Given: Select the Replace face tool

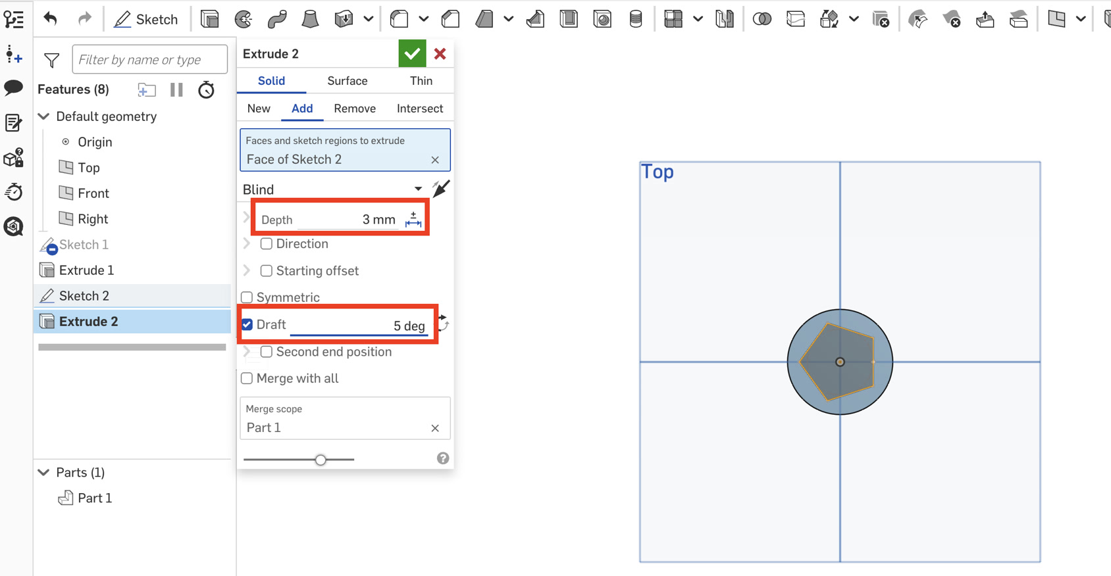Looking at the screenshot, I should tap(1018, 19).
